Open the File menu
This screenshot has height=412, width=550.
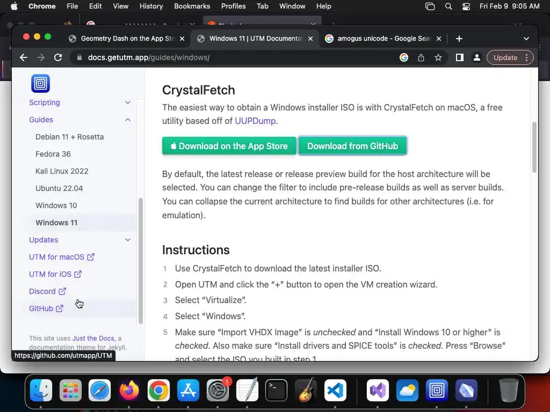point(73,6)
